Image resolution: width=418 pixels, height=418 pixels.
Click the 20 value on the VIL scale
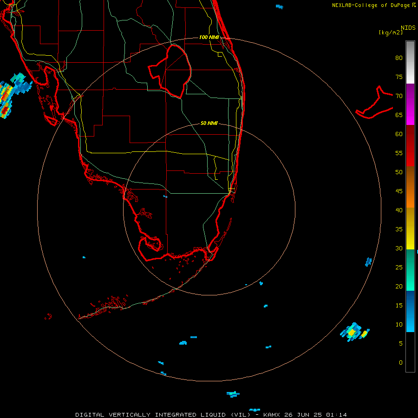tap(399, 286)
